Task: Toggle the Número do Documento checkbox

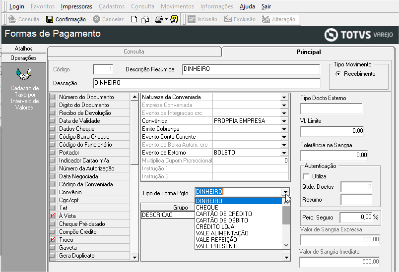Action: click(x=53, y=97)
